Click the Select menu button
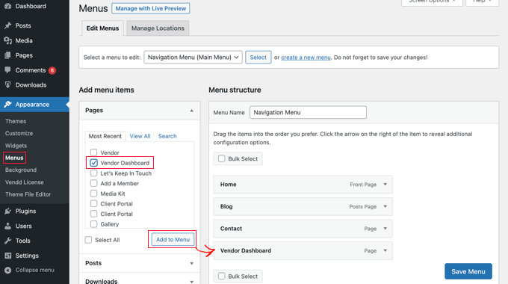508x284 pixels. (258, 58)
